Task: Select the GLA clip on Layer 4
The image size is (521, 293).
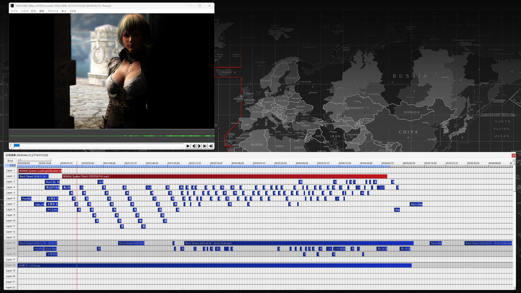Action: coord(148,188)
